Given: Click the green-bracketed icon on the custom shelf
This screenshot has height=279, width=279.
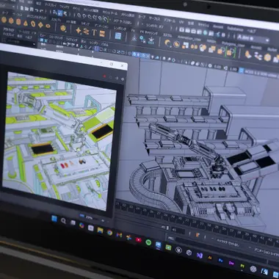Looking at the screenshot, I should [231, 52].
